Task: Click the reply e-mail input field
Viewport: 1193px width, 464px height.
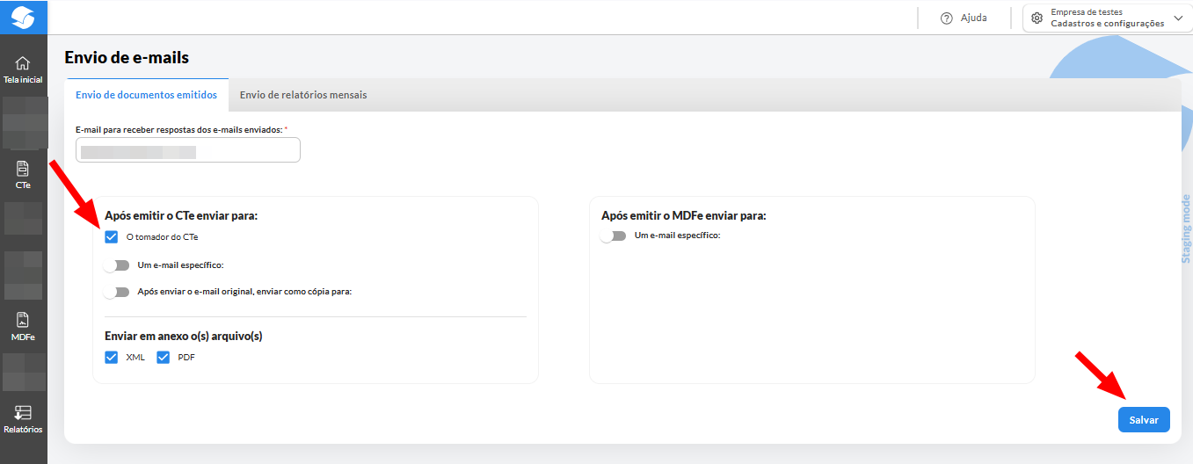Action: [x=188, y=150]
